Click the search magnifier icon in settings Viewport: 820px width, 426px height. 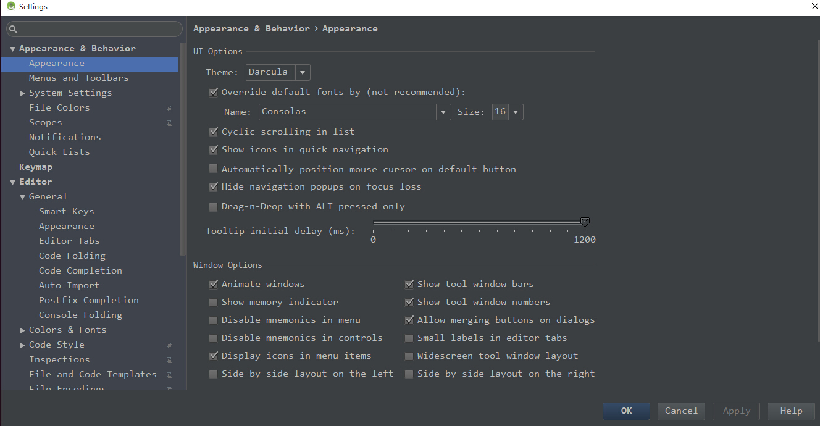point(13,29)
